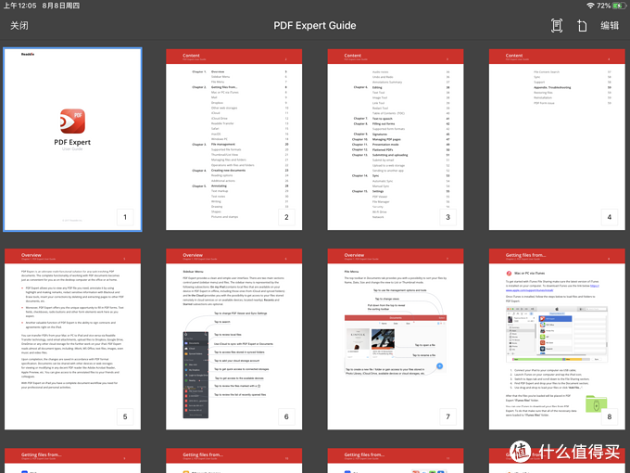
Task: Tap page number badge 7
Action: tap(448, 416)
